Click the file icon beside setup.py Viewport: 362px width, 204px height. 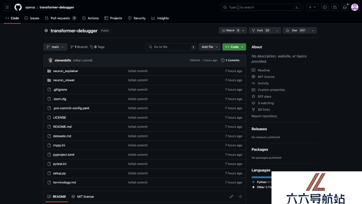coord(49,173)
